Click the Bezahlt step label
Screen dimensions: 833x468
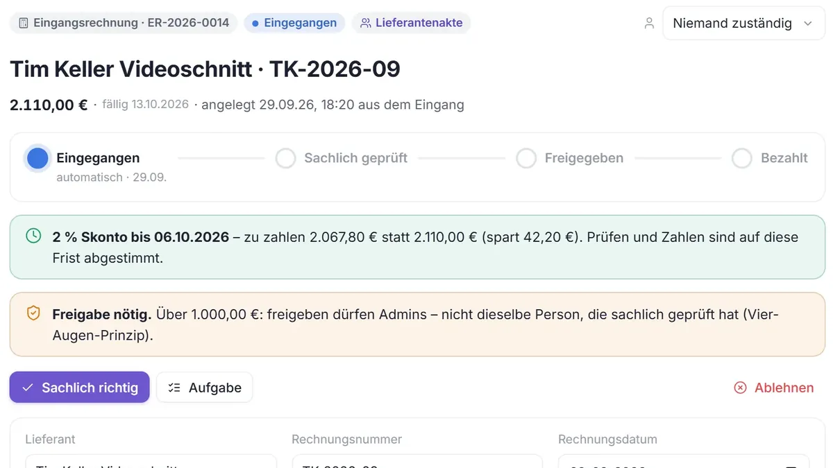coord(784,158)
